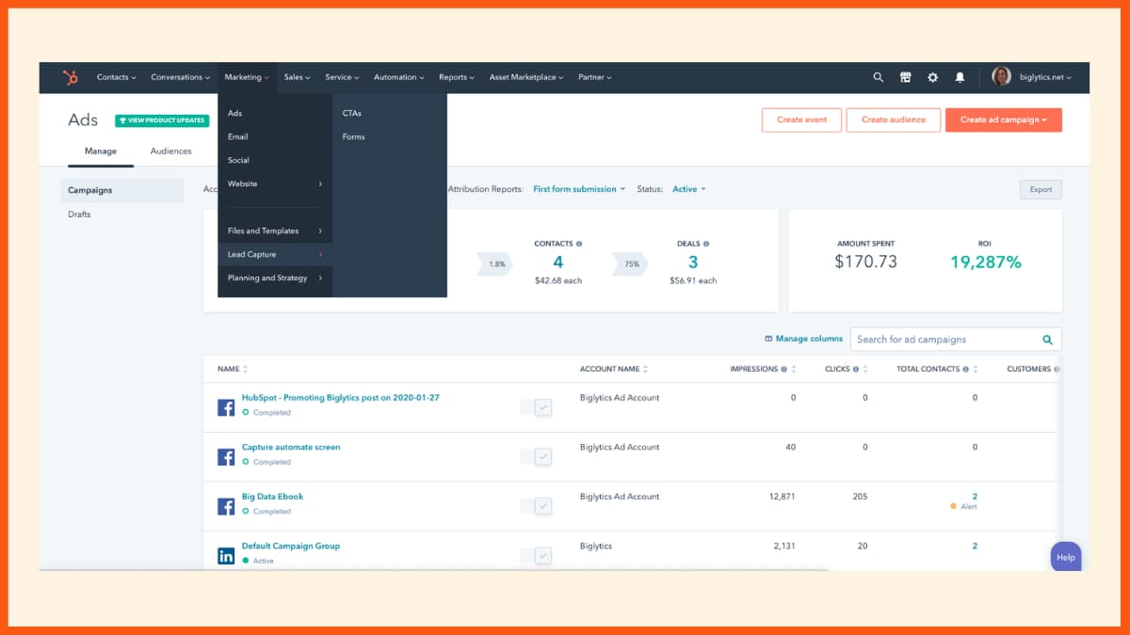Viewport: 1130px width, 635px height.
Task: Expand Planning and Strategy submenu
Action: click(x=275, y=278)
